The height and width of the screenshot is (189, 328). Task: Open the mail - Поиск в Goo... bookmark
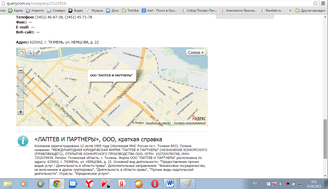pos(160,11)
